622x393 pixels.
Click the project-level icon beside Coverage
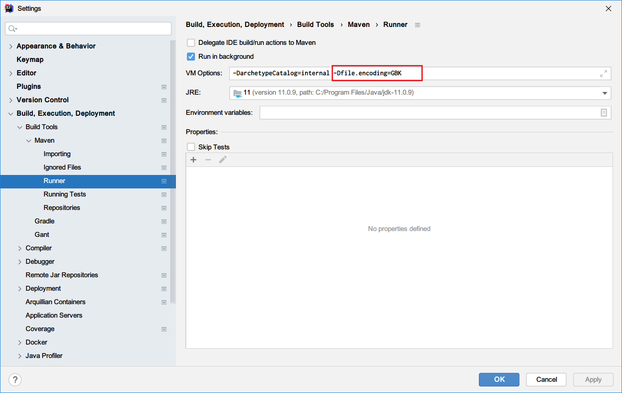[x=164, y=329]
